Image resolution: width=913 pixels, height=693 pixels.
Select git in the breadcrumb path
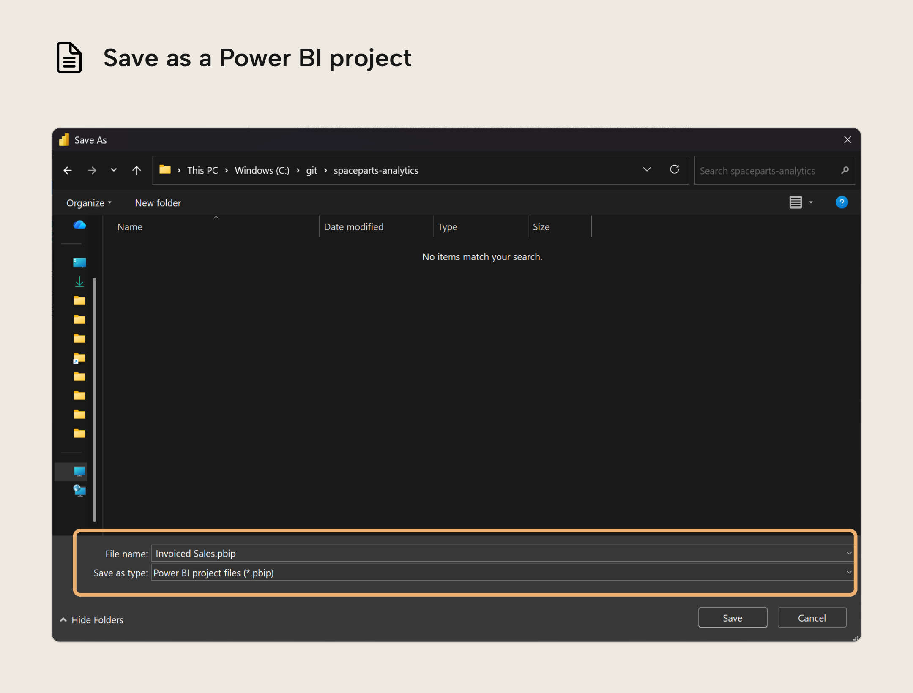pos(312,170)
